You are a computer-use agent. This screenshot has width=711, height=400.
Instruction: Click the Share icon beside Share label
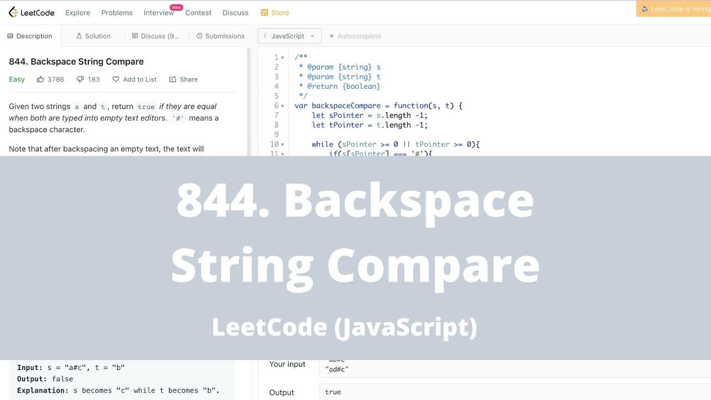tap(173, 79)
